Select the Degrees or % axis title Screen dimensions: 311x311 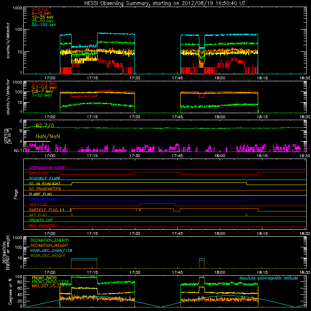point(10,291)
